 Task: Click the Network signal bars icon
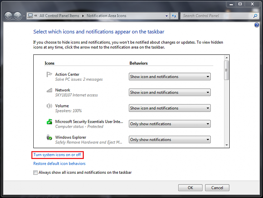tap(49, 90)
